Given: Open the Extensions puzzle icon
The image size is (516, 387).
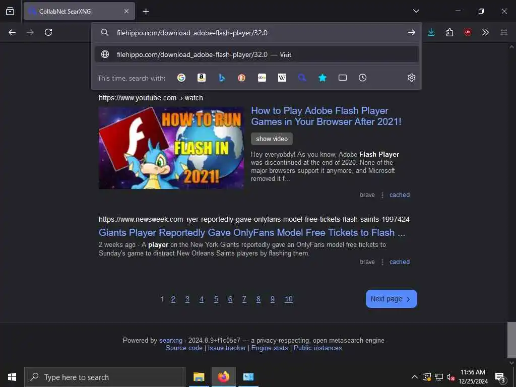Looking at the screenshot, I should 449,32.
